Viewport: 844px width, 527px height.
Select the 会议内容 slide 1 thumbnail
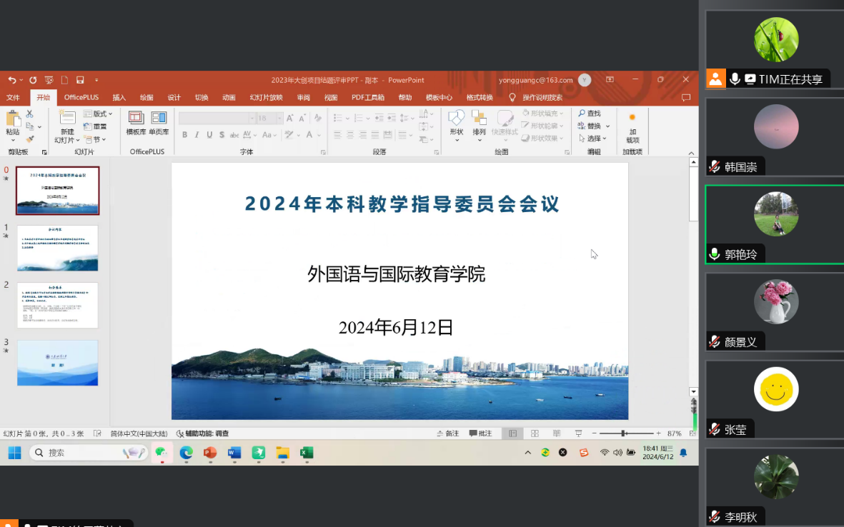[57, 248]
